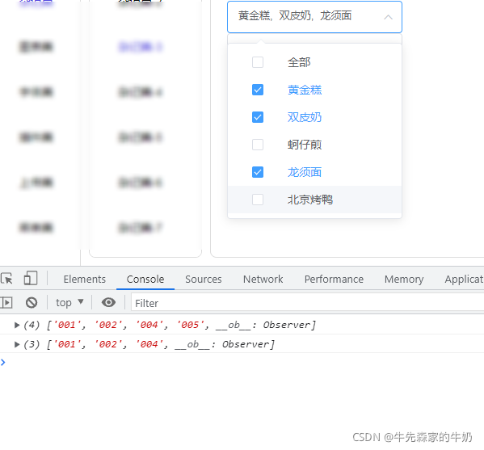Check the 蚵仔煎 checkbox

click(x=258, y=145)
